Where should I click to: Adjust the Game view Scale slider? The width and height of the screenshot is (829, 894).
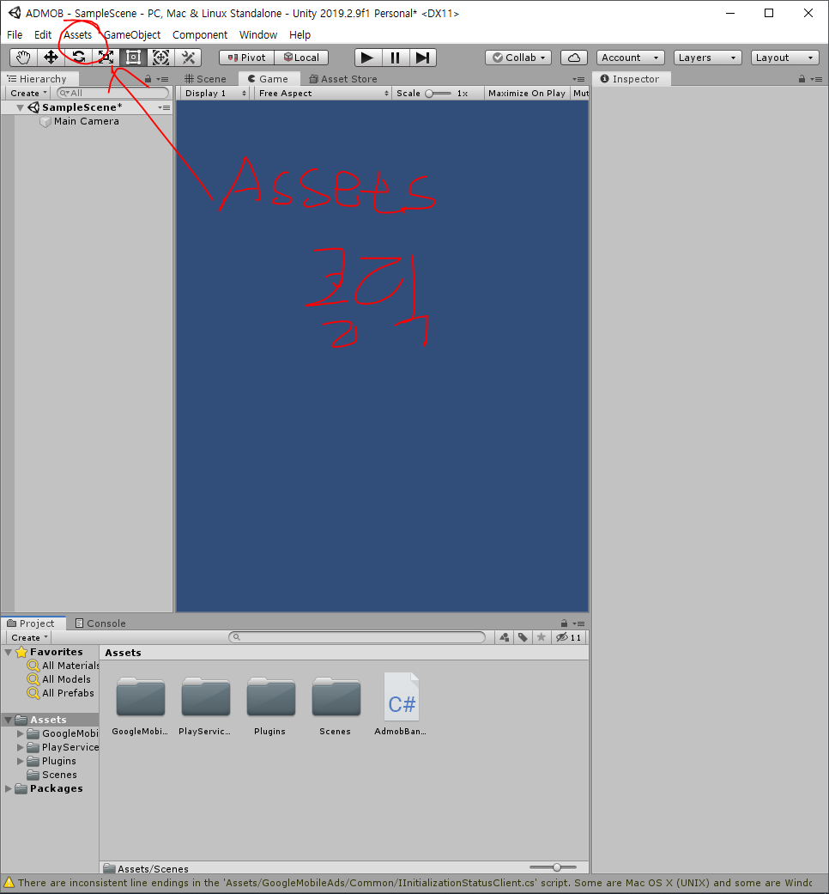439,93
